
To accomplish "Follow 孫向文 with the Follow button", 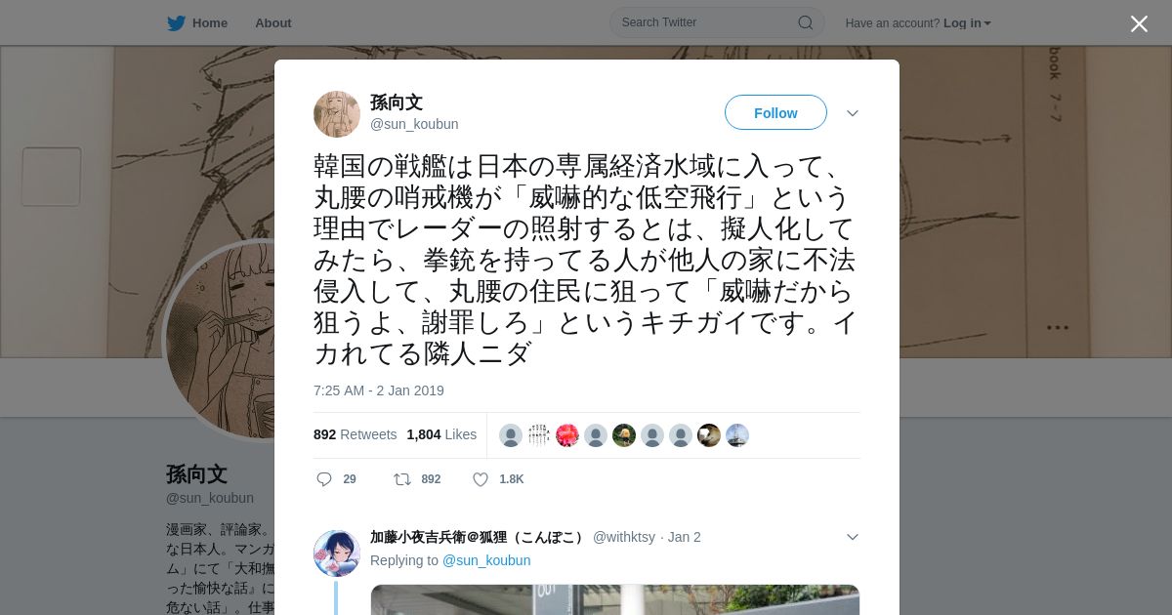I will (x=775, y=113).
